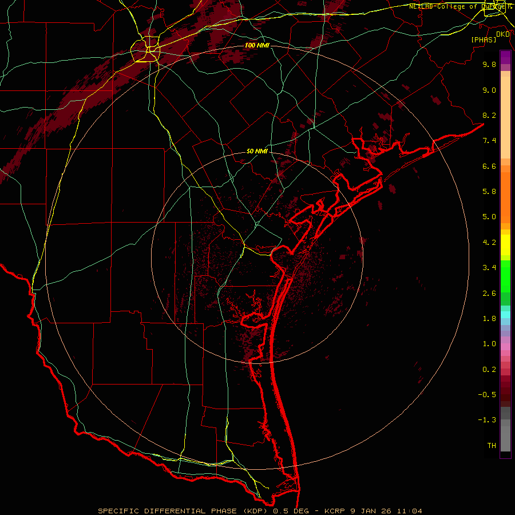The image size is (515, 515).
Task: Click the 1.0 value on color scale
Action: click(x=489, y=344)
